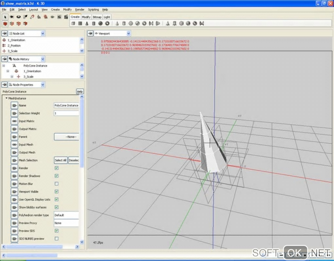This screenshot has width=334, height=261.
Task: Pin the Node List panel
Action: (x=5, y=33)
